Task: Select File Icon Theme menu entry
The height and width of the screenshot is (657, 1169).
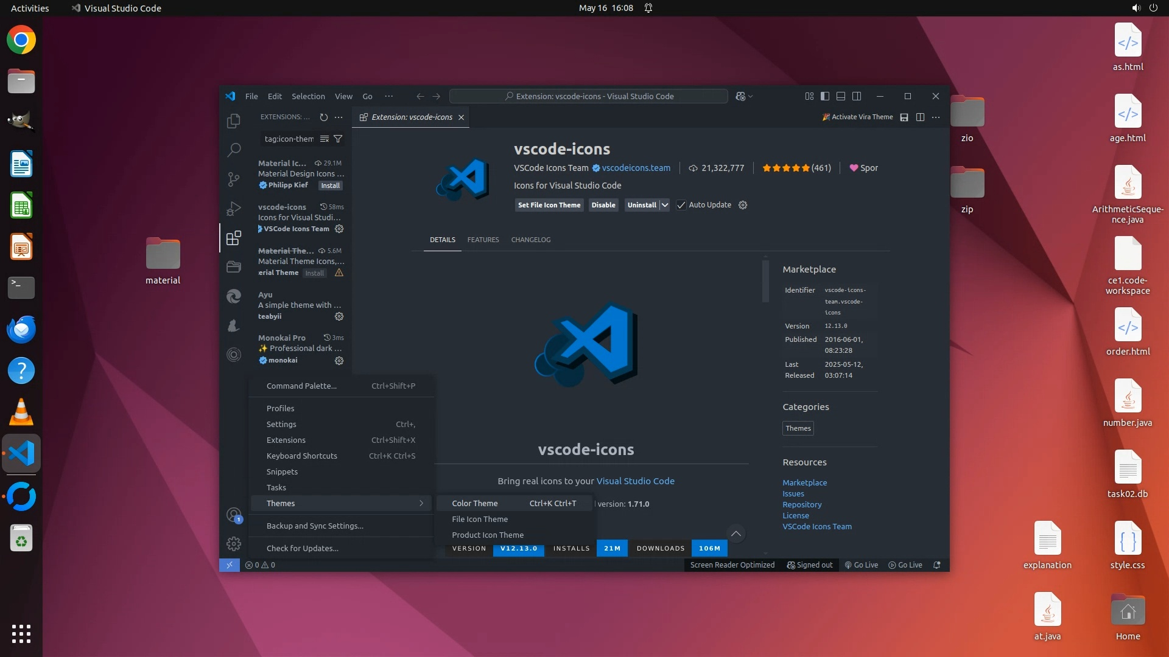Action: (x=480, y=519)
